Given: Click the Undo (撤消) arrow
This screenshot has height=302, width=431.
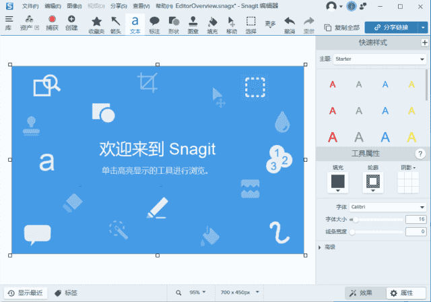Looking at the screenshot, I should (x=289, y=24).
